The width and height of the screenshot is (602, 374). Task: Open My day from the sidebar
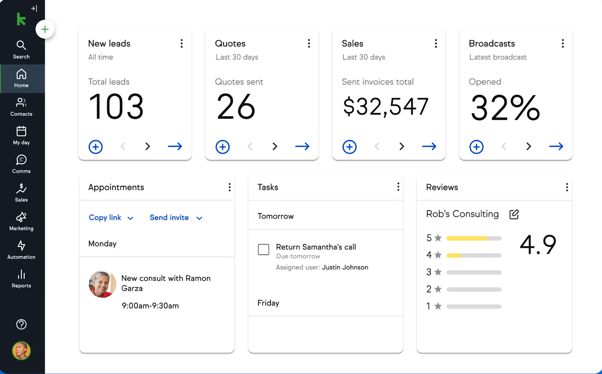click(21, 135)
